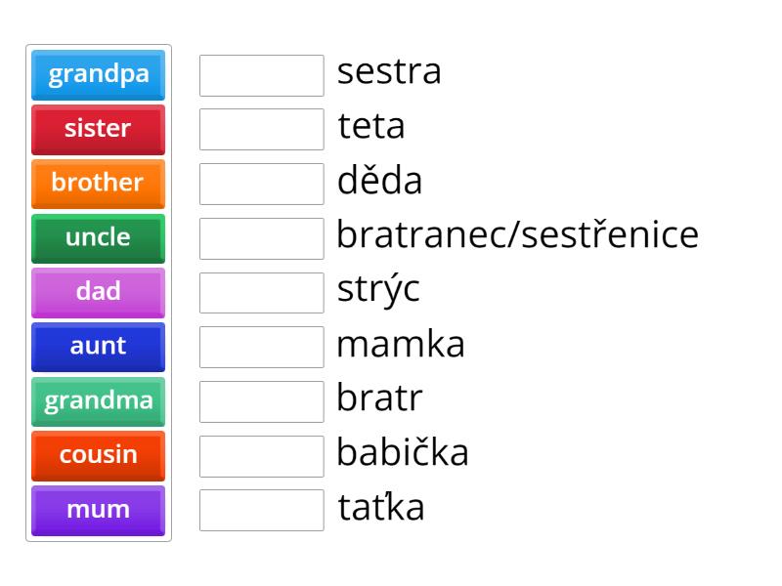Click the blank box beside bratr
The height and width of the screenshot is (586, 782).
click(x=262, y=401)
